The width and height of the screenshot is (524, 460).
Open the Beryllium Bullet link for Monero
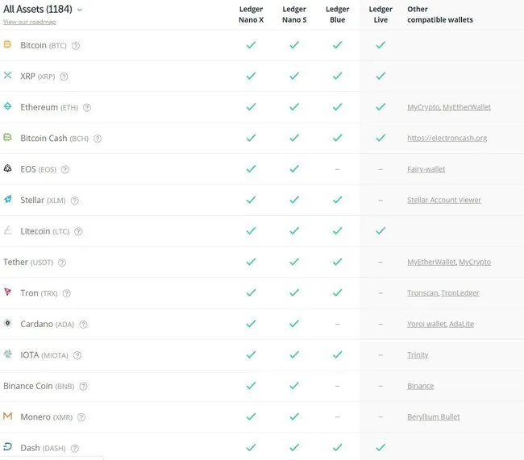click(434, 417)
